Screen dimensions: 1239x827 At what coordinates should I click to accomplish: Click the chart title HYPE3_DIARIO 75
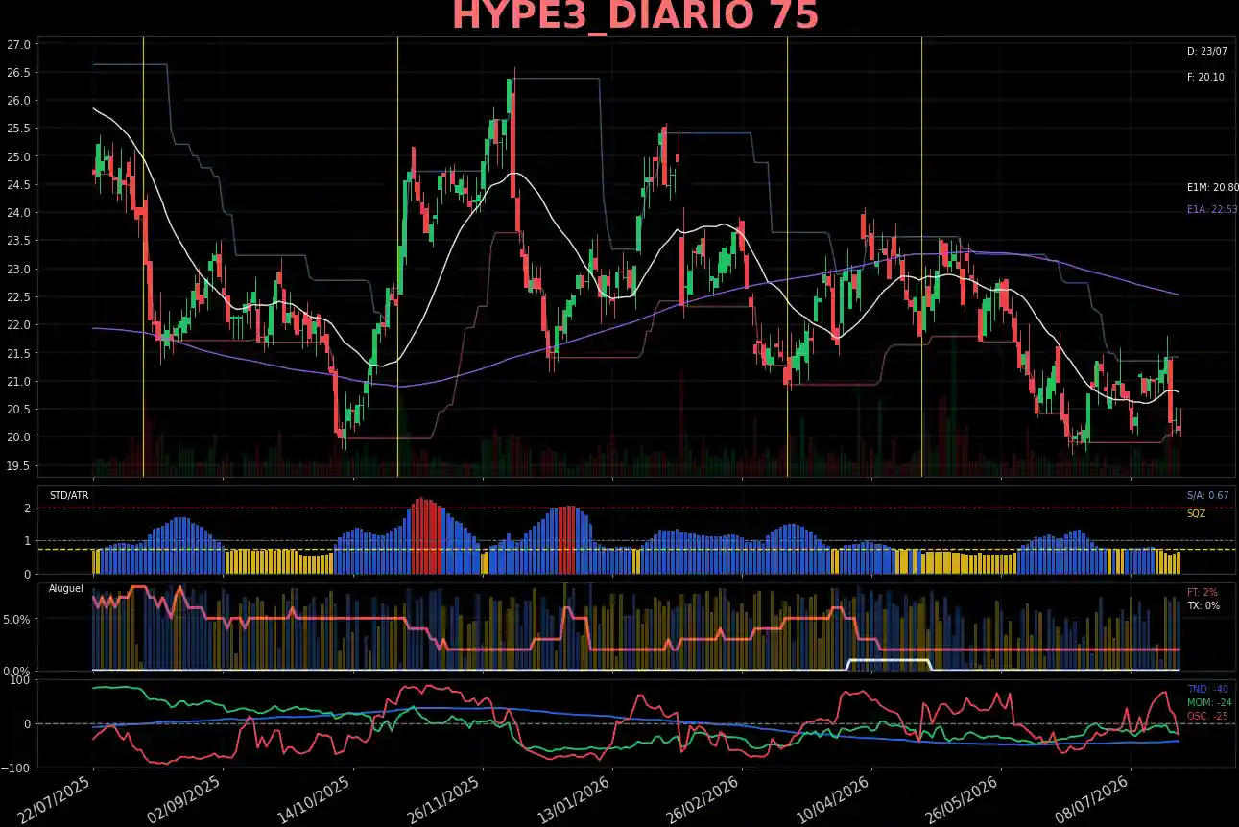[x=635, y=17]
